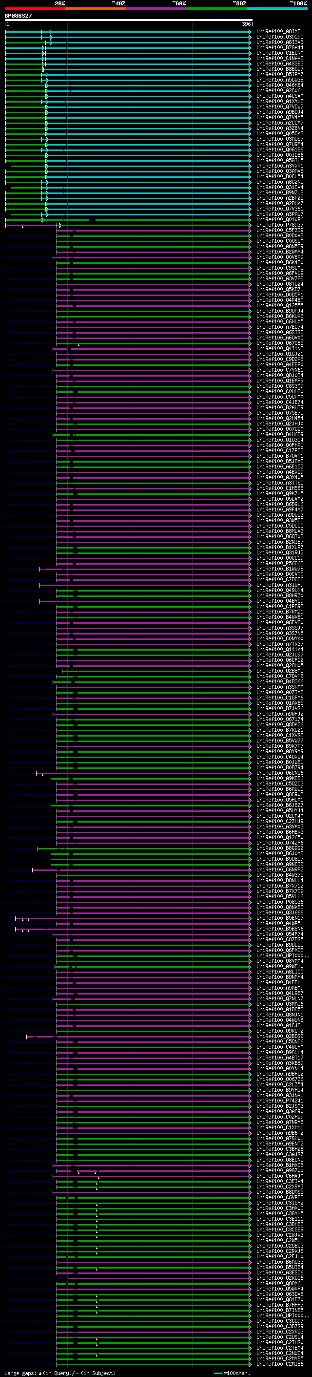312x1377 pixels.
Task: Click the UniRef100_A2BUK7 label
Action: pos(280,204)
